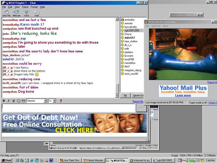Open the font size 12 dropdown
This screenshot has width=217, height=163.
tap(55, 101)
